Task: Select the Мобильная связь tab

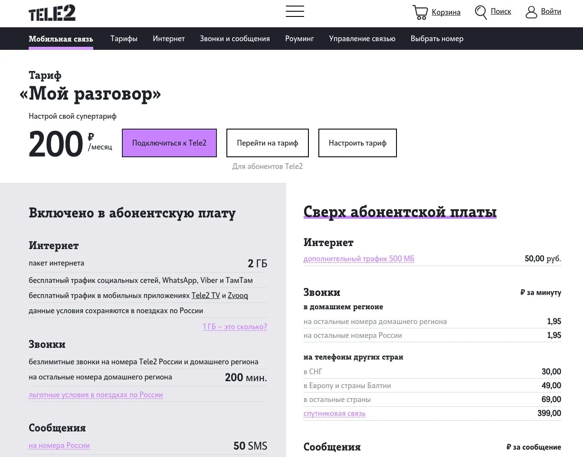Action: click(61, 39)
